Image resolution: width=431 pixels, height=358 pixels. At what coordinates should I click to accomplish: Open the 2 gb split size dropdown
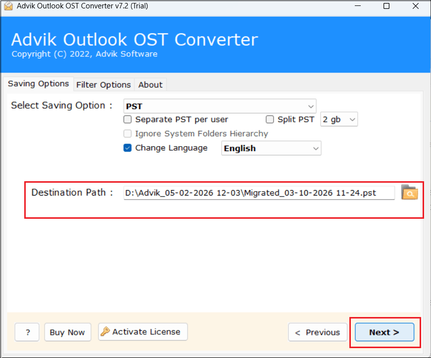coord(339,119)
